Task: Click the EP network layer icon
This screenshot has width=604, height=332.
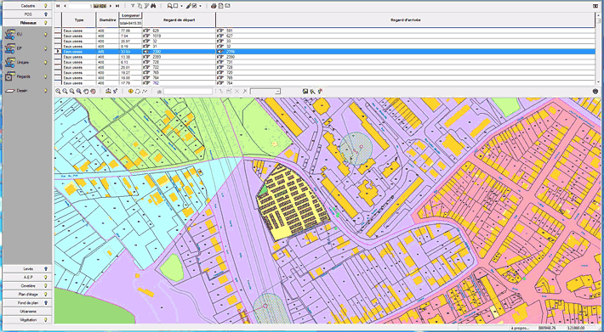Action: (10, 48)
